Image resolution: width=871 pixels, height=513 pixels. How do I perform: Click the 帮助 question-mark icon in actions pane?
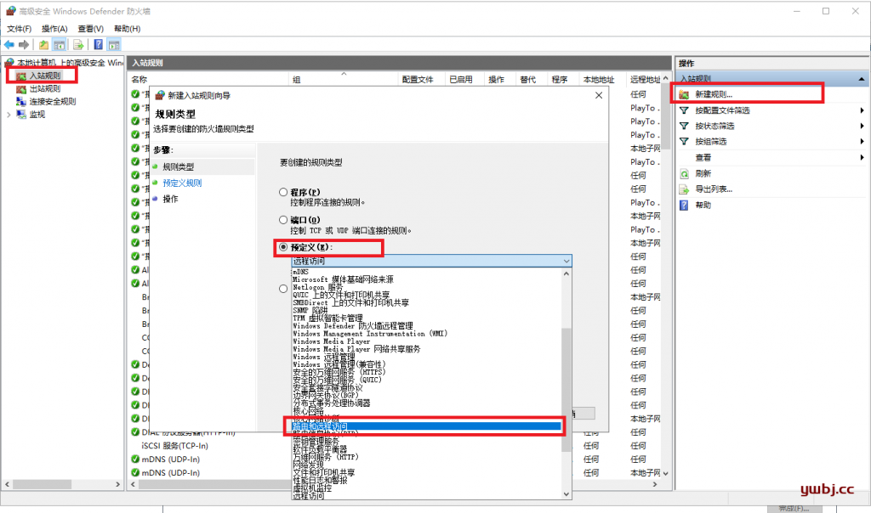[684, 206]
